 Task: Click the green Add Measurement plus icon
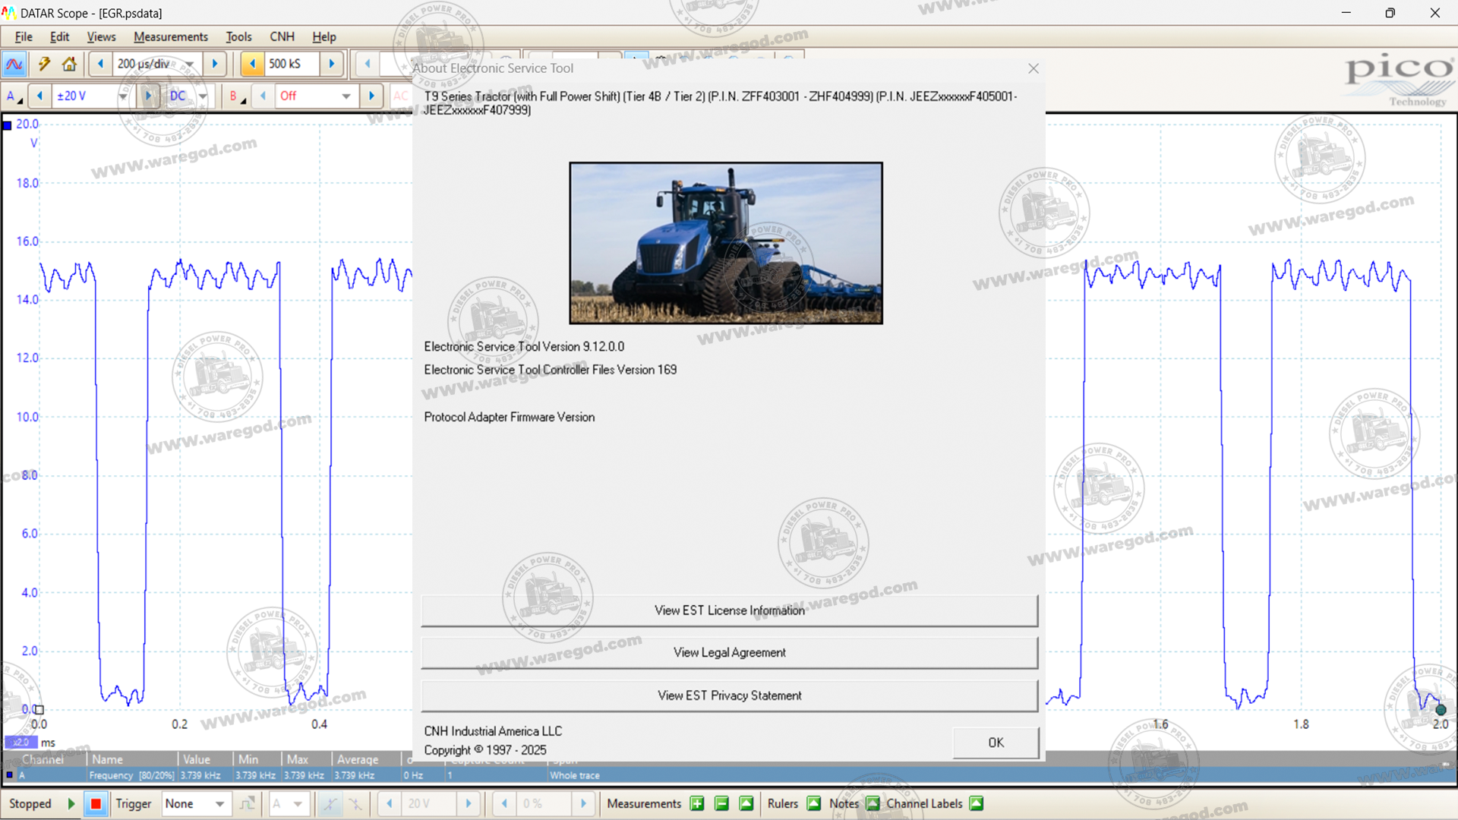point(697,804)
